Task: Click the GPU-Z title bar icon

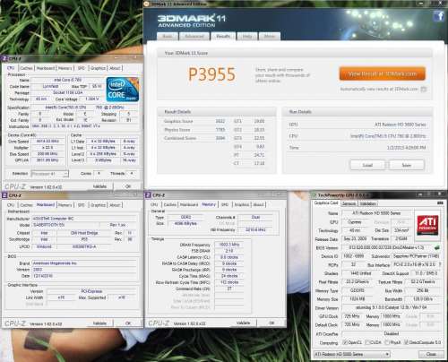Action: click(x=314, y=195)
